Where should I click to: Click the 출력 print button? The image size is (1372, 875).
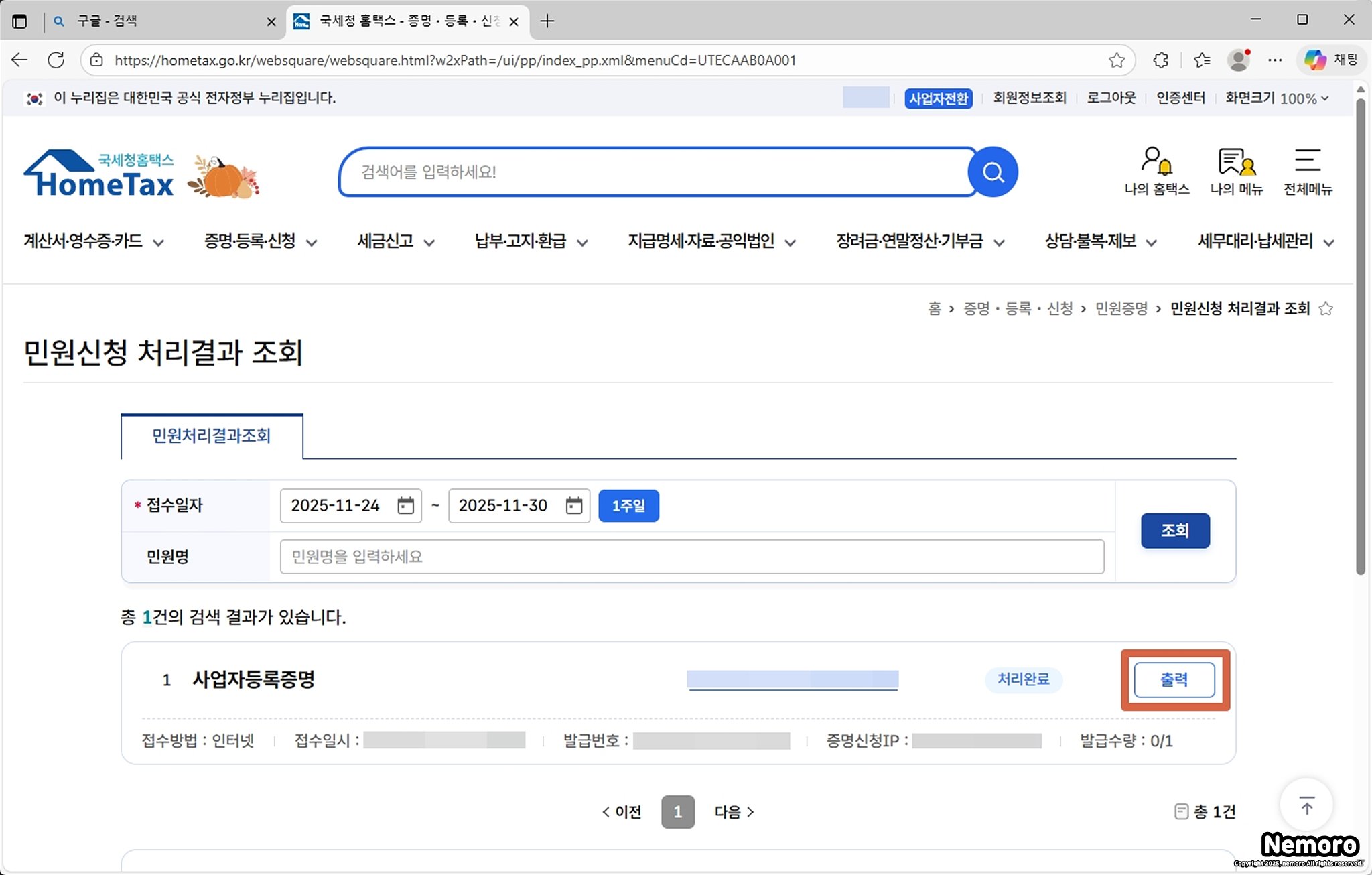click(x=1174, y=680)
